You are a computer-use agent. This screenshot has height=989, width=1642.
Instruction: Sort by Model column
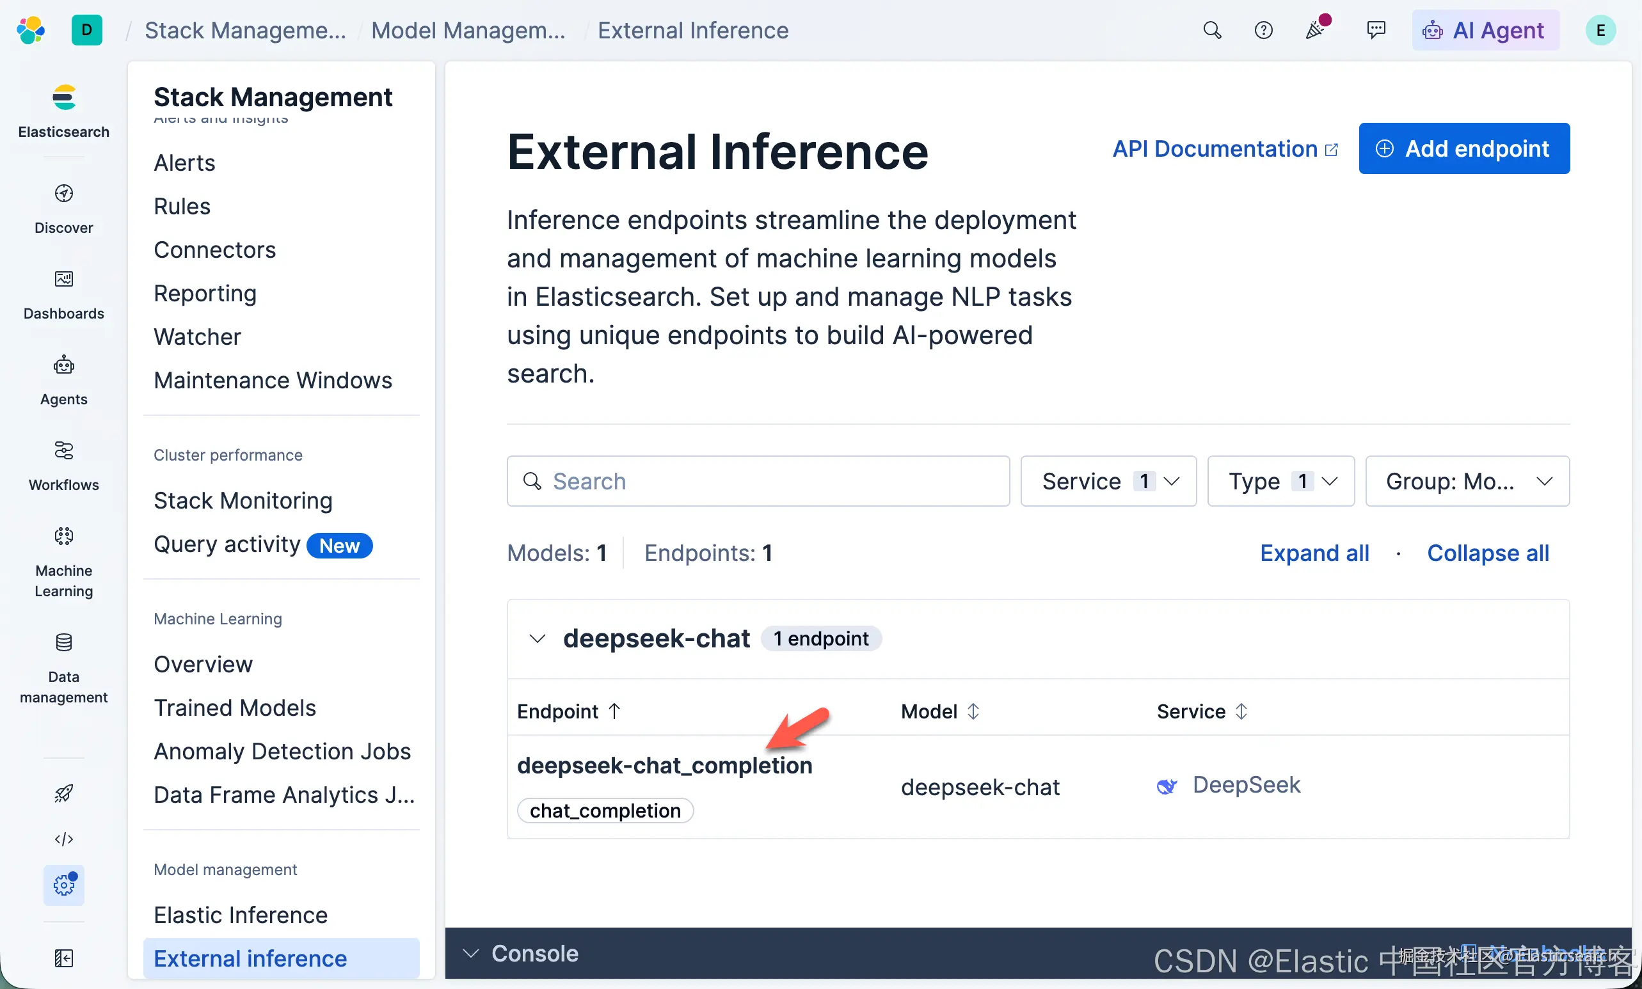click(x=940, y=711)
